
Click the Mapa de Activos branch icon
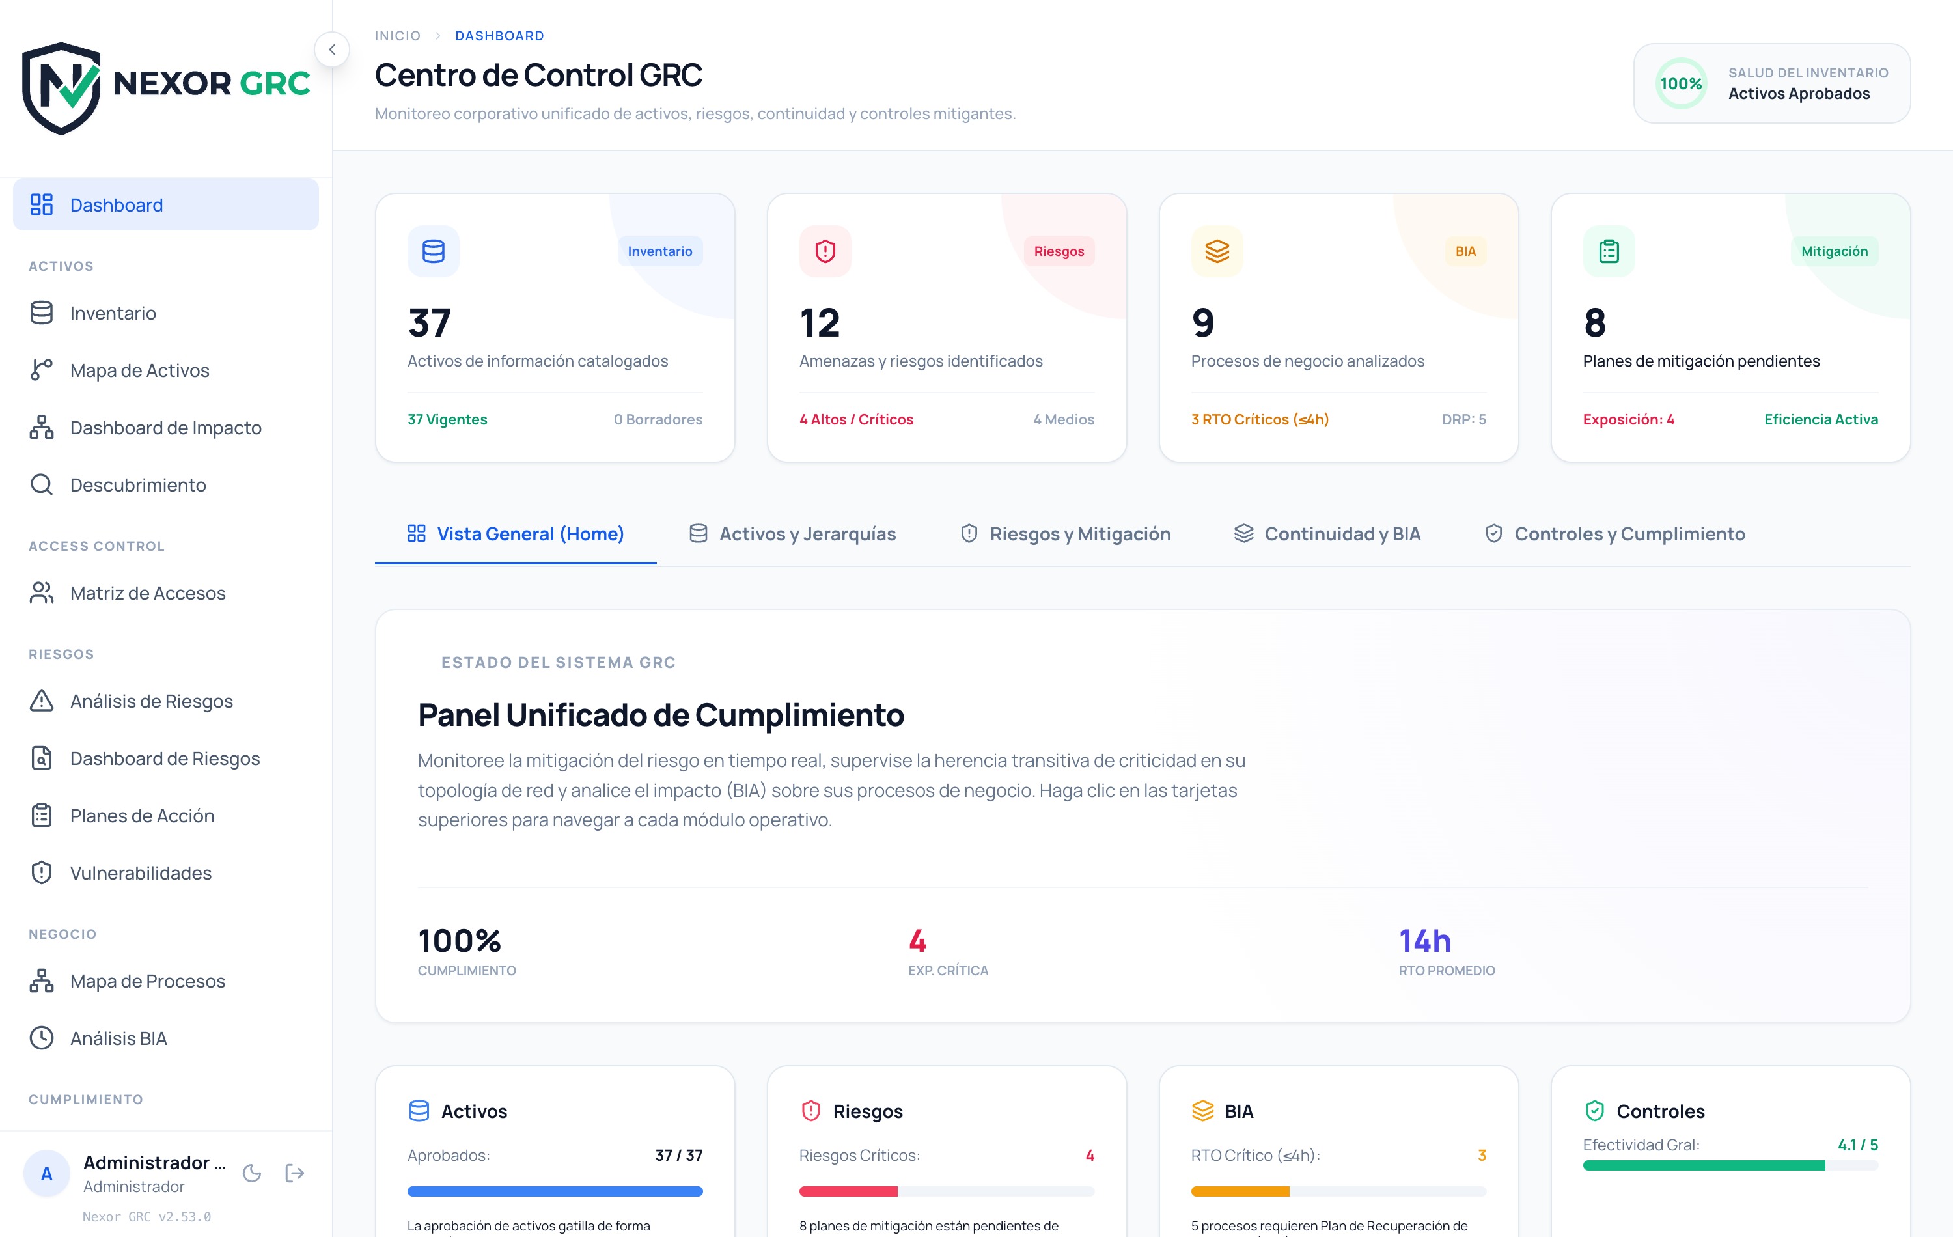(x=42, y=370)
